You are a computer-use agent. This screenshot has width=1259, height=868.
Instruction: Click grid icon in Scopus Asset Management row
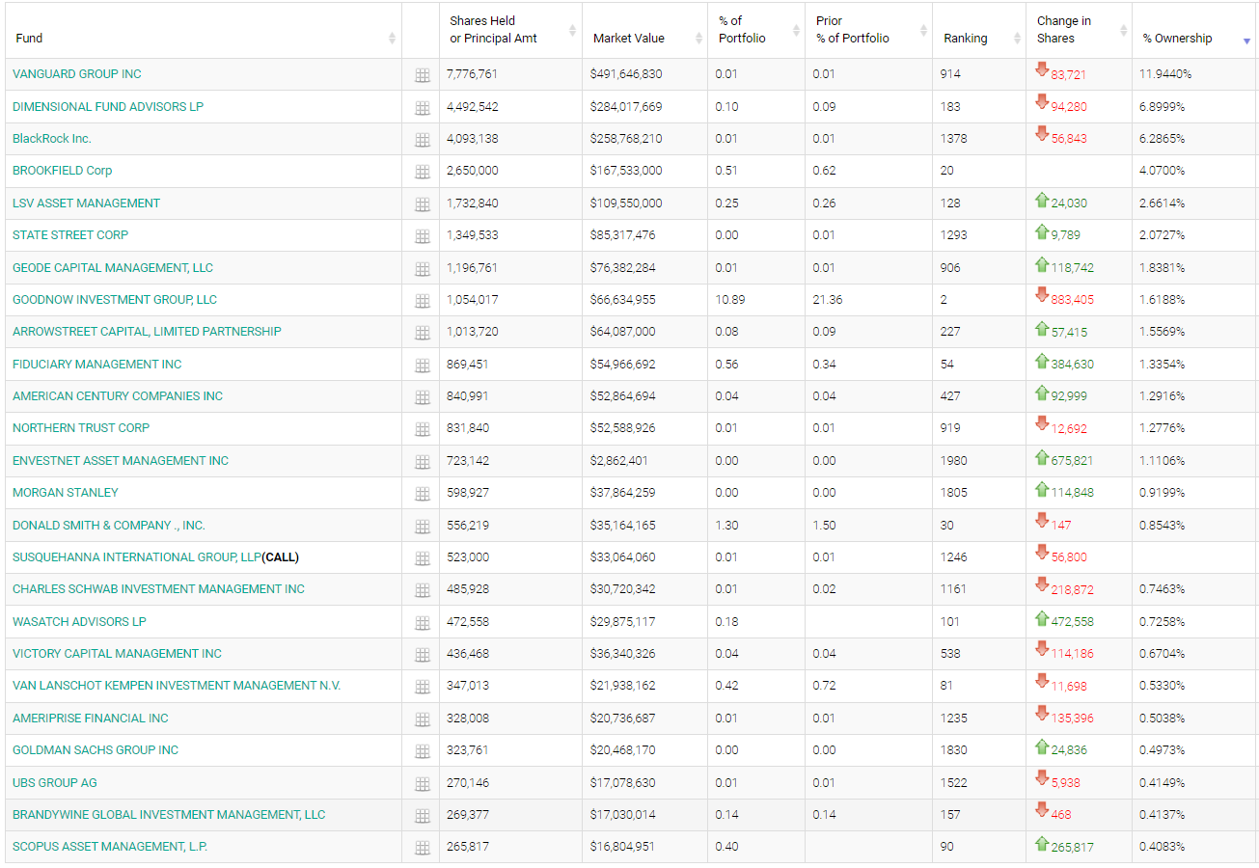tap(422, 848)
